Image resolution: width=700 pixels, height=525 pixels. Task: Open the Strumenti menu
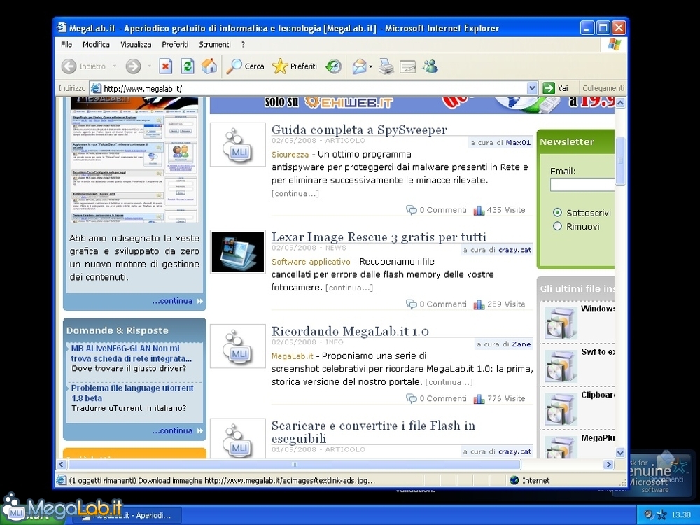tap(214, 44)
